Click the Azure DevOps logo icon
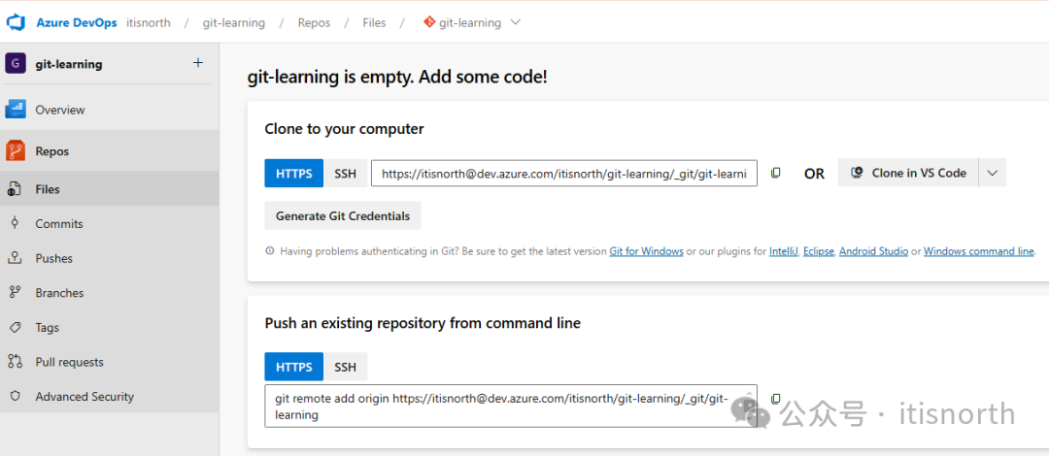This screenshot has height=456, width=1049. pyautogui.click(x=16, y=22)
